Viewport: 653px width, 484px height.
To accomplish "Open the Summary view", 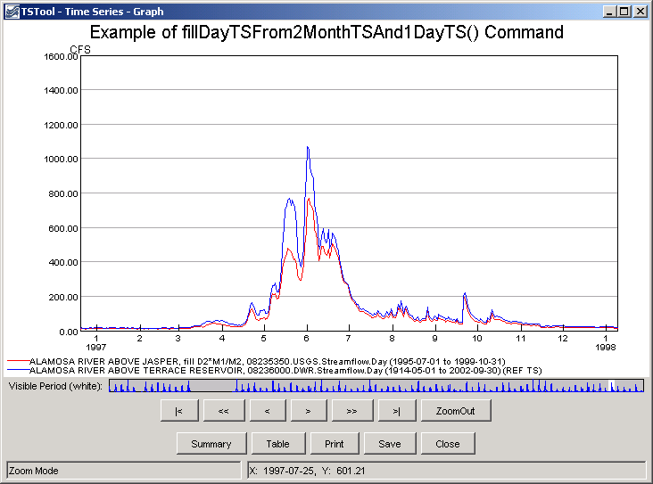I will point(211,444).
